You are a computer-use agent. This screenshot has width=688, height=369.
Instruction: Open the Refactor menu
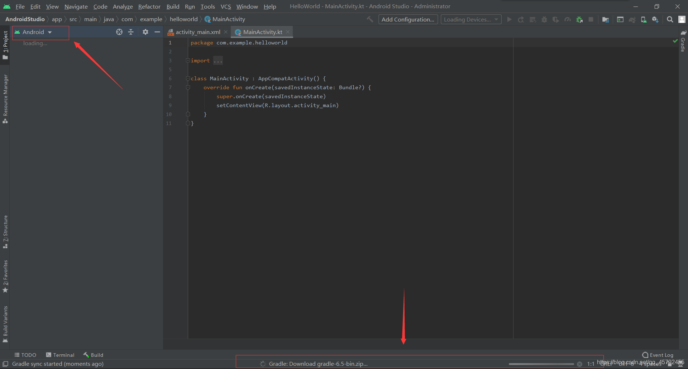coord(149,6)
